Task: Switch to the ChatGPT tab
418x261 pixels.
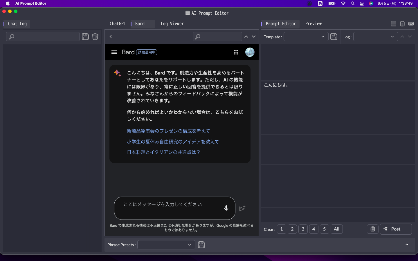Action: click(x=118, y=24)
